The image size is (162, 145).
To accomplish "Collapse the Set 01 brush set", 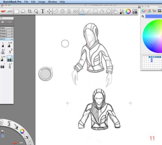I will point(7,39).
